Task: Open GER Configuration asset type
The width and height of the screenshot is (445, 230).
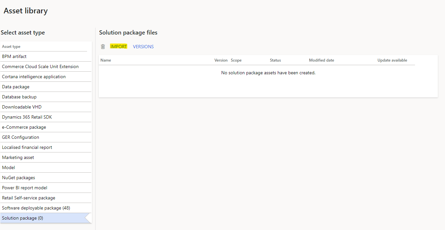Action: [x=21, y=137]
